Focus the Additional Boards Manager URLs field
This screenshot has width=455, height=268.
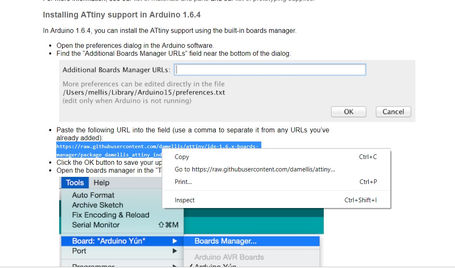coord(270,69)
